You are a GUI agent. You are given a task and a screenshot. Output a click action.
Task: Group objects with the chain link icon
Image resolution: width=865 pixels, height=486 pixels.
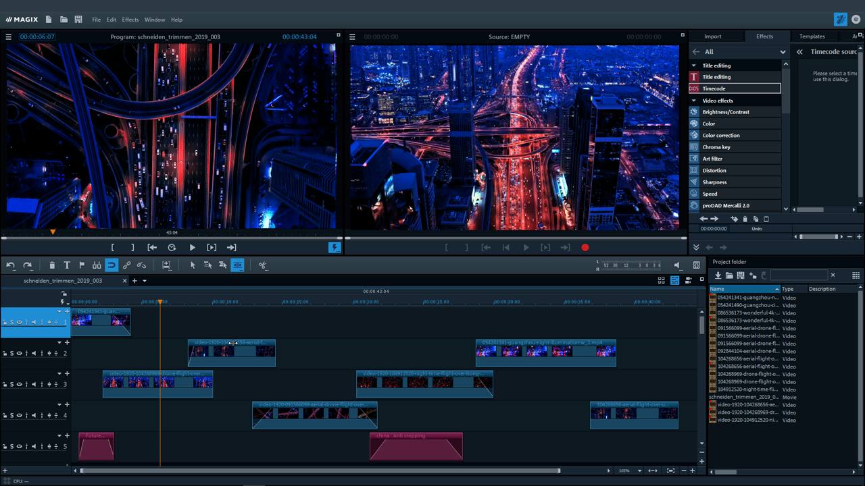tap(126, 265)
